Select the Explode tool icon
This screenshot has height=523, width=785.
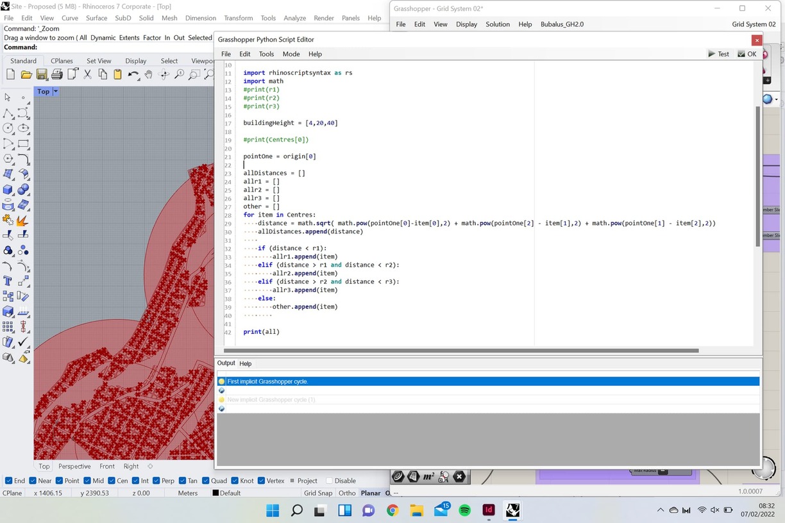coord(23,220)
